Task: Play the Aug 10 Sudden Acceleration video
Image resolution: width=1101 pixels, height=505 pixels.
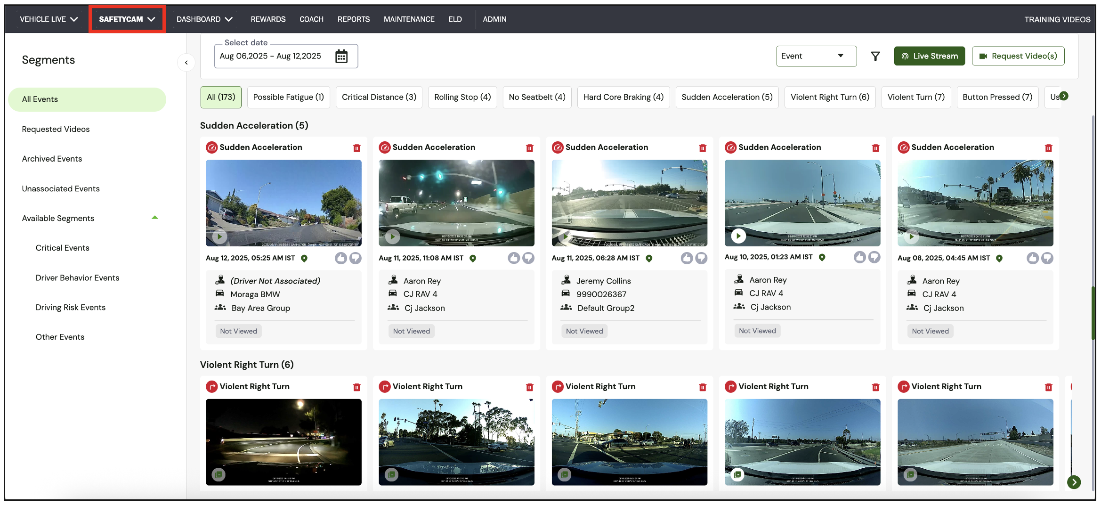Action: tap(738, 236)
